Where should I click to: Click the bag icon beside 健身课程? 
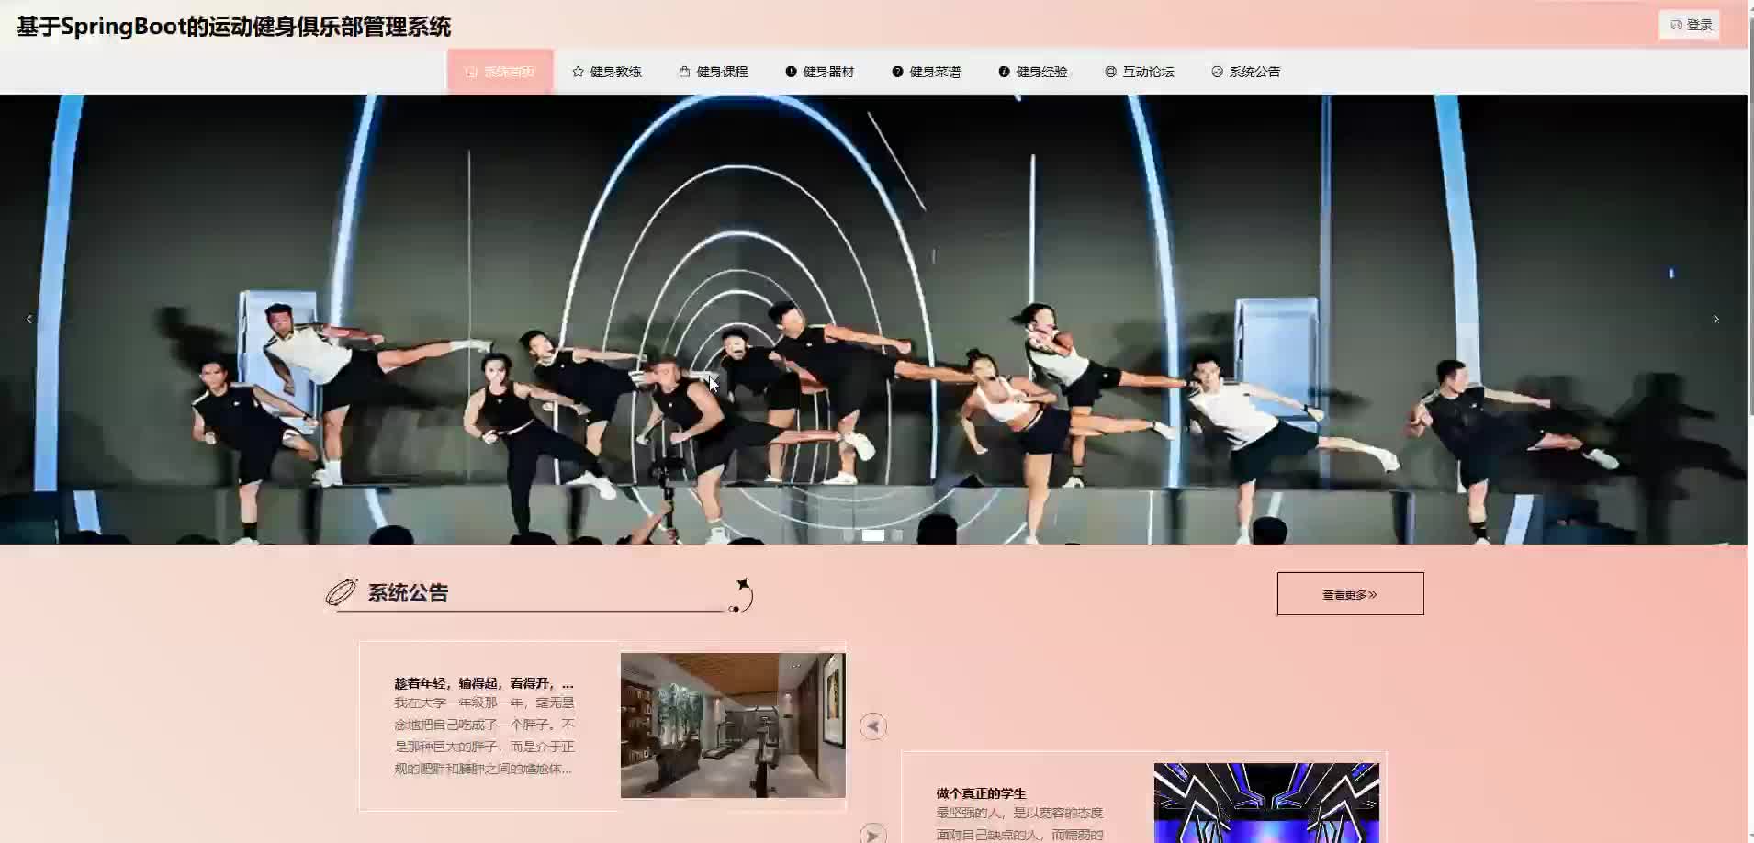pyautogui.click(x=684, y=72)
